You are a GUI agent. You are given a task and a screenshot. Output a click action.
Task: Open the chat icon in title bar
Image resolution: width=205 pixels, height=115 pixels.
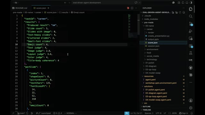coord(136,3)
